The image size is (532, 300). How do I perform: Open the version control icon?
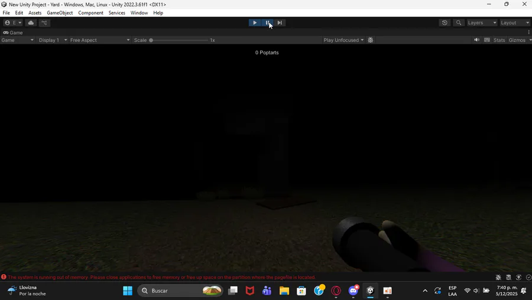click(44, 22)
